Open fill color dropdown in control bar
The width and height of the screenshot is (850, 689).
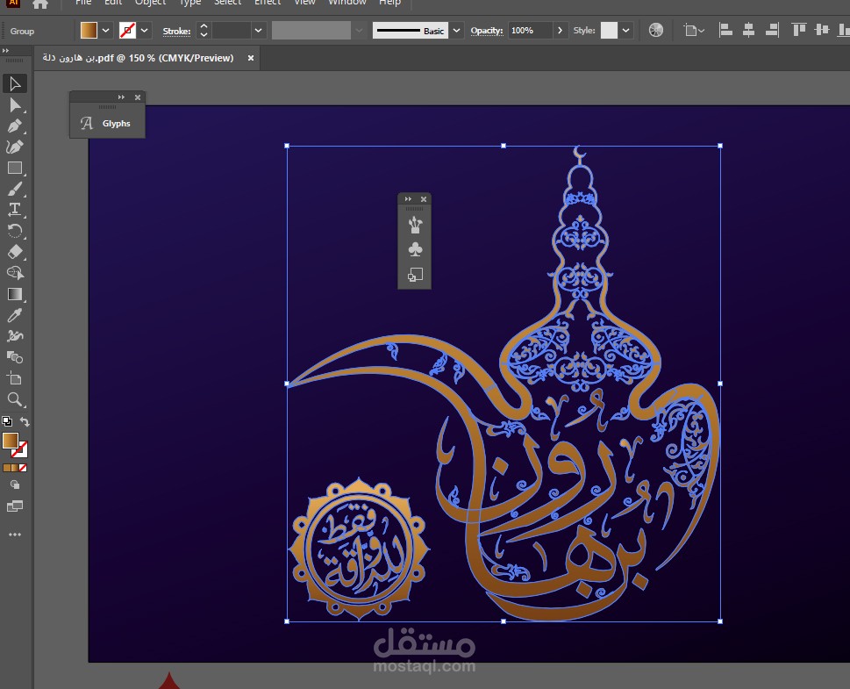pyautogui.click(x=106, y=31)
